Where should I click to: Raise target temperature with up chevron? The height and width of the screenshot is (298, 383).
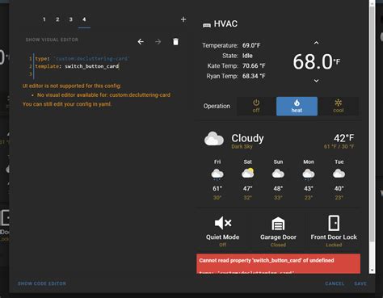[x=317, y=43]
